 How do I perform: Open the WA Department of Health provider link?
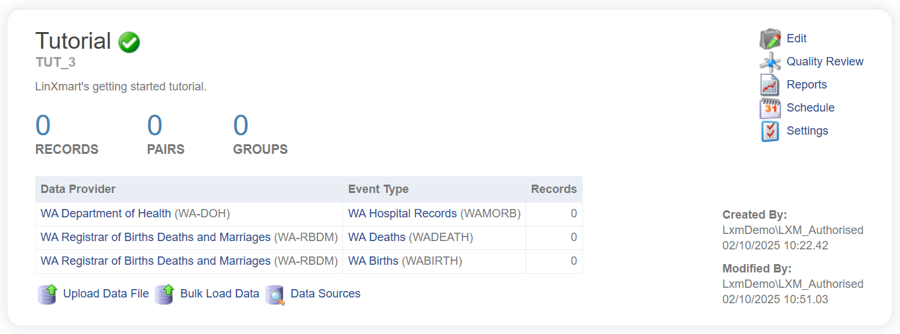tap(106, 213)
